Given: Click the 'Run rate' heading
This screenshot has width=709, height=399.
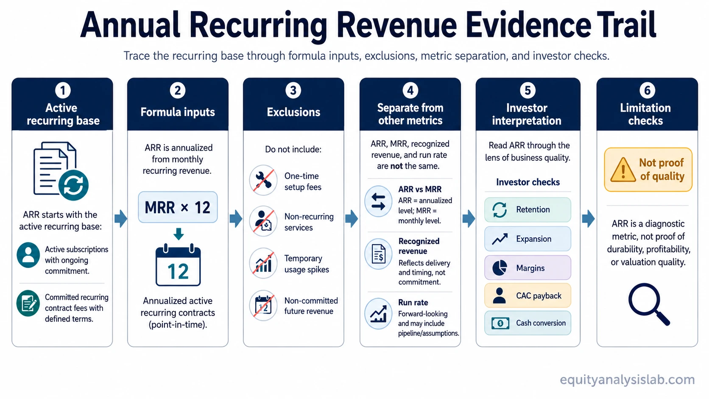Looking at the screenshot, I should coord(413,303).
